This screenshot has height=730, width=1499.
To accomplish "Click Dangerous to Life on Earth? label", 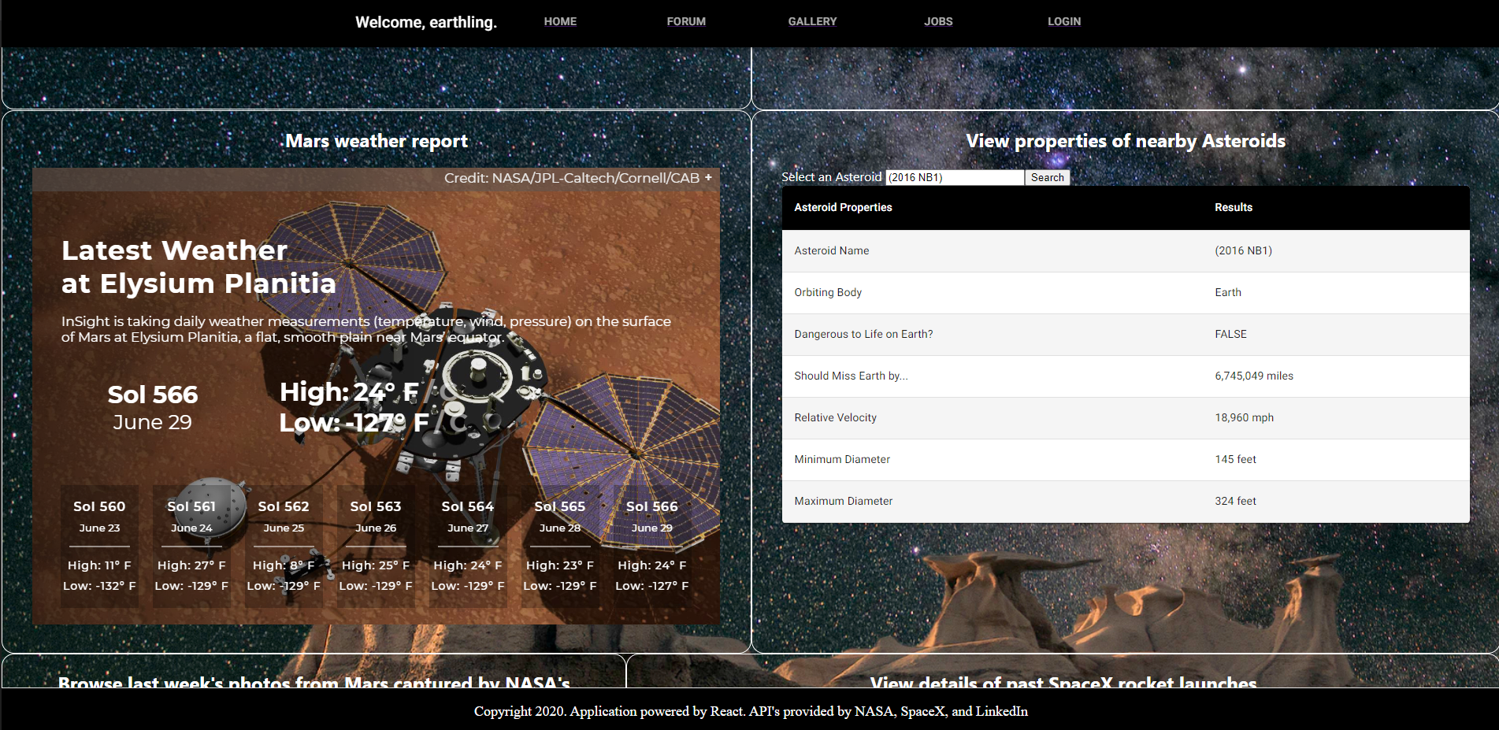I will tap(863, 334).
